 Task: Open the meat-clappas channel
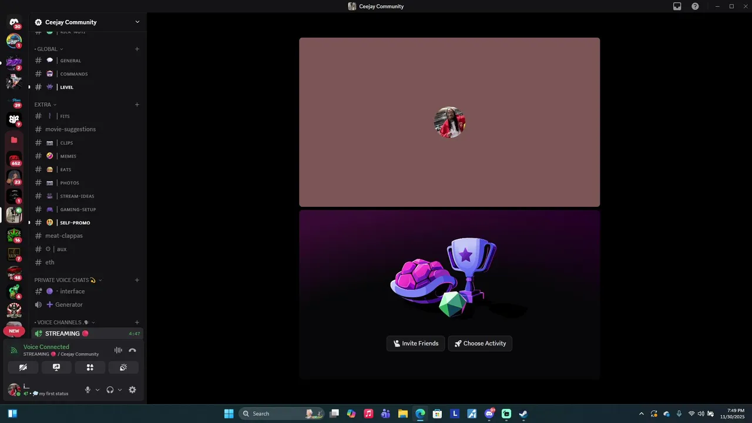[x=88, y=236]
